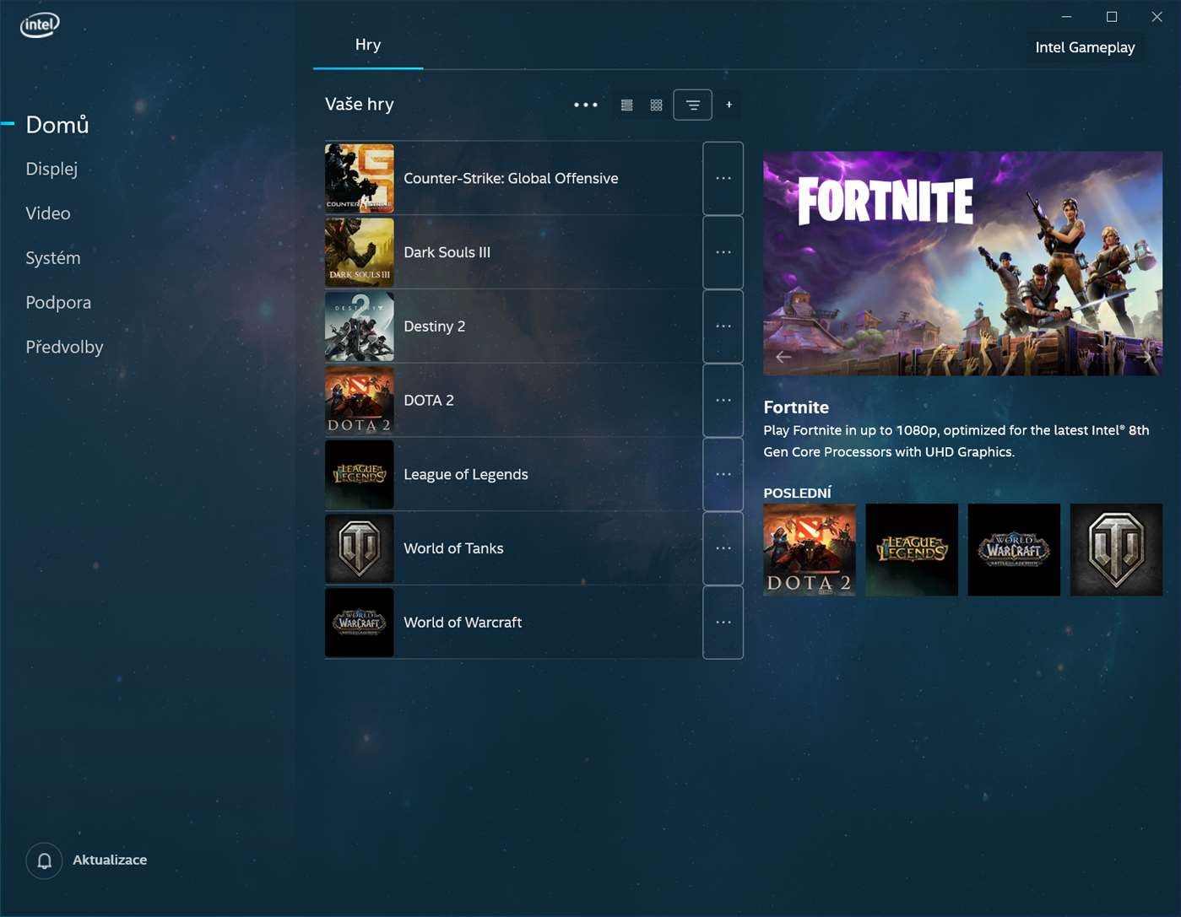Go to the previous banner with the left arrow
This screenshot has width=1181, height=917.
pyautogui.click(x=782, y=356)
